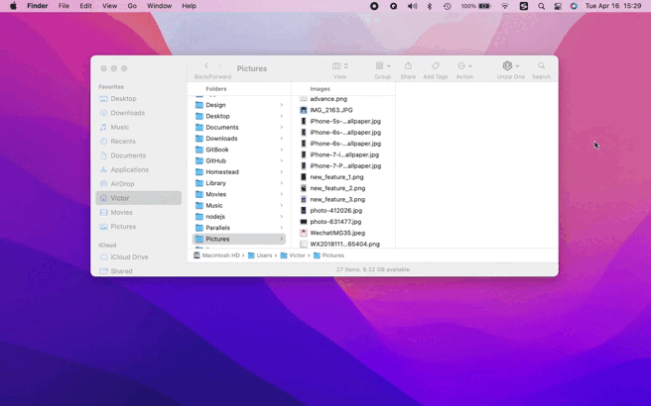Open the Help menu

click(x=189, y=6)
